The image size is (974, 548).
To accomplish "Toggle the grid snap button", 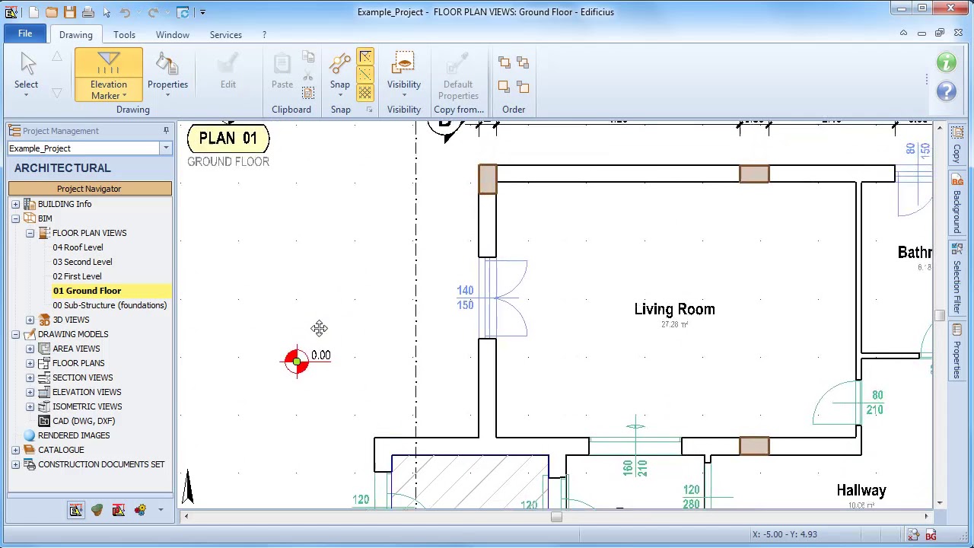I will click(x=365, y=92).
